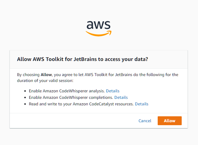Click the dialog heading about AWS Toolkit access
198x145 pixels.
(x=82, y=59)
